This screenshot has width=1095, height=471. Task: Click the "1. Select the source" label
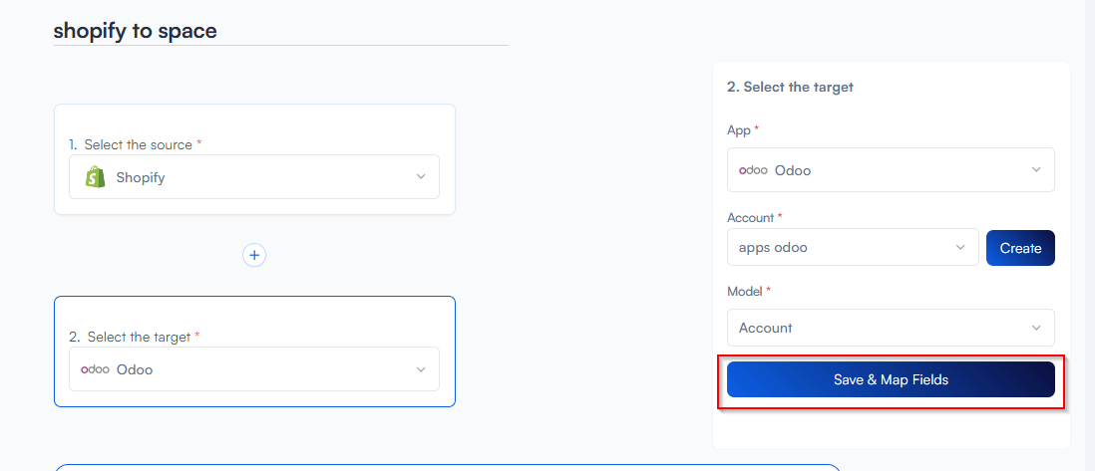(137, 144)
